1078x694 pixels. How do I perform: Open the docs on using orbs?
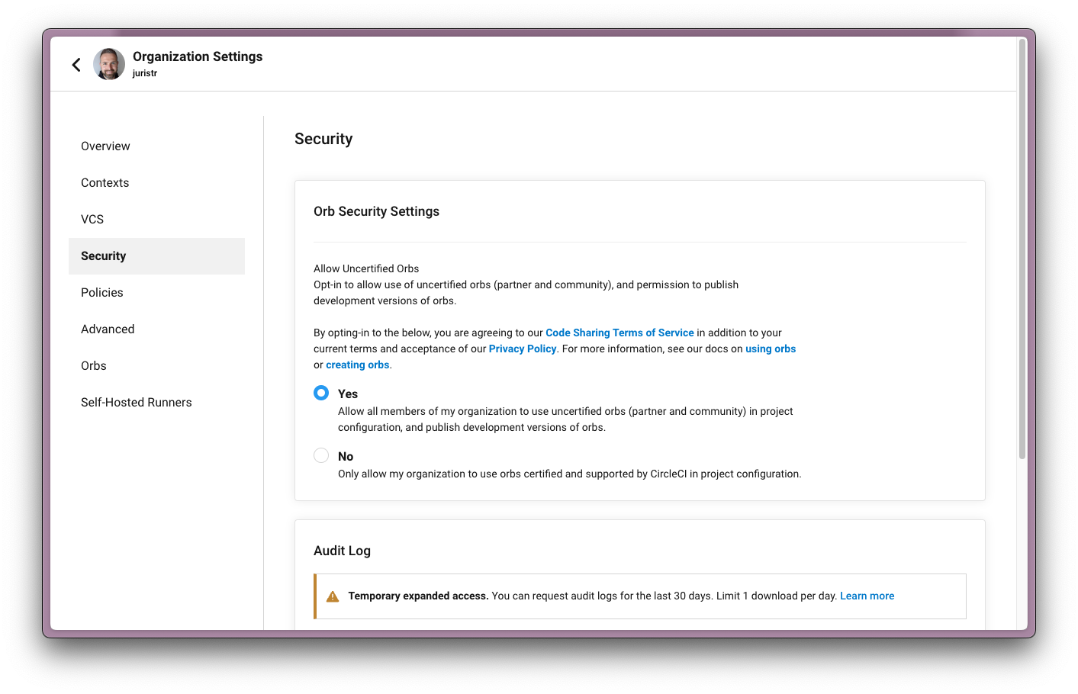point(771,349)
